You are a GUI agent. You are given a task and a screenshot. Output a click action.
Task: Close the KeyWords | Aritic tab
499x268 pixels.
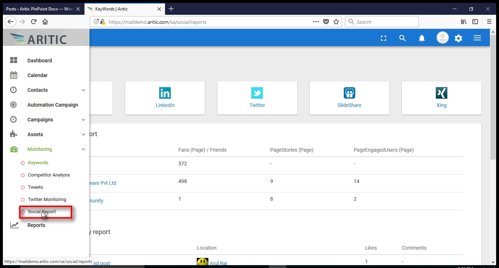click(x=159, y=9)
